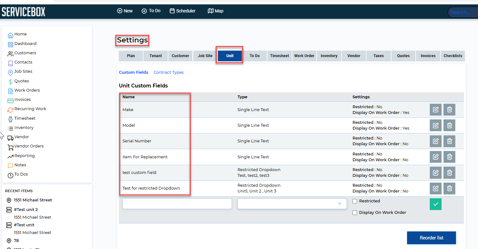Select the Custom Fields link
The image size is (478, 249).
pos(134,72)
